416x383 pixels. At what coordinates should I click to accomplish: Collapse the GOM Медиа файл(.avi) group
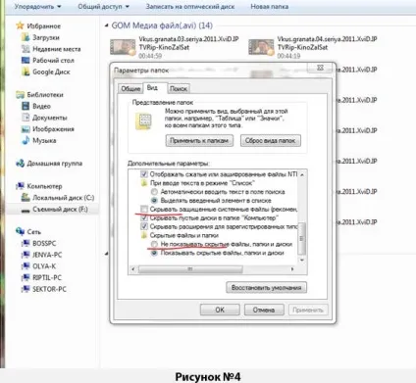click(x=107, y=25)
